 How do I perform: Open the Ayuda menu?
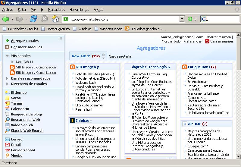(99, 10)
